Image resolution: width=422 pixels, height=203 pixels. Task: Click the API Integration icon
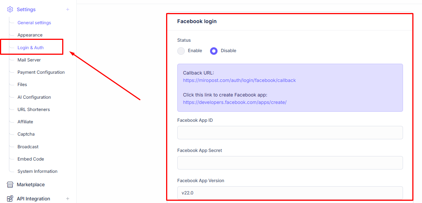click(10, 199)
